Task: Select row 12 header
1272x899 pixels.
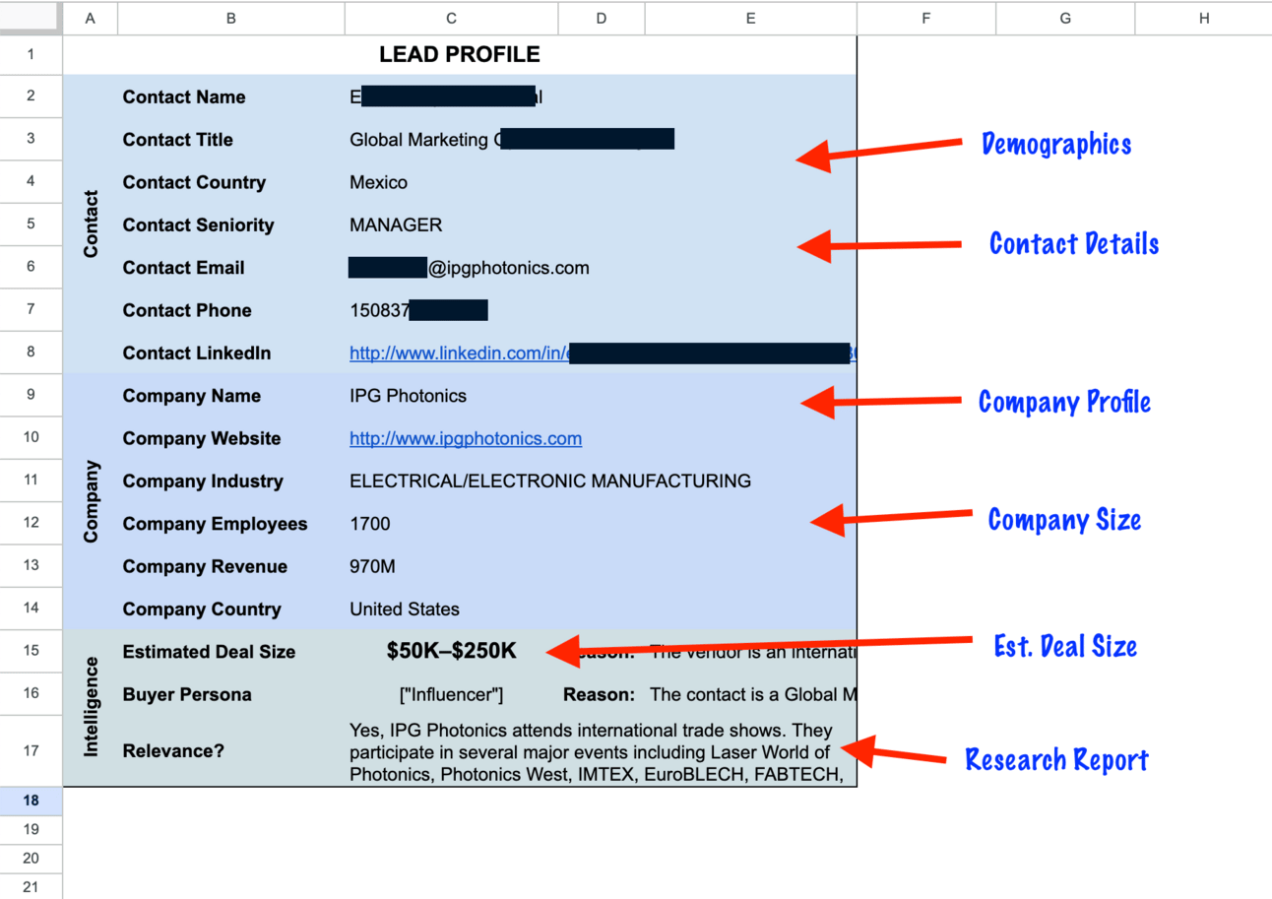Action: click(x=32, y=523)
